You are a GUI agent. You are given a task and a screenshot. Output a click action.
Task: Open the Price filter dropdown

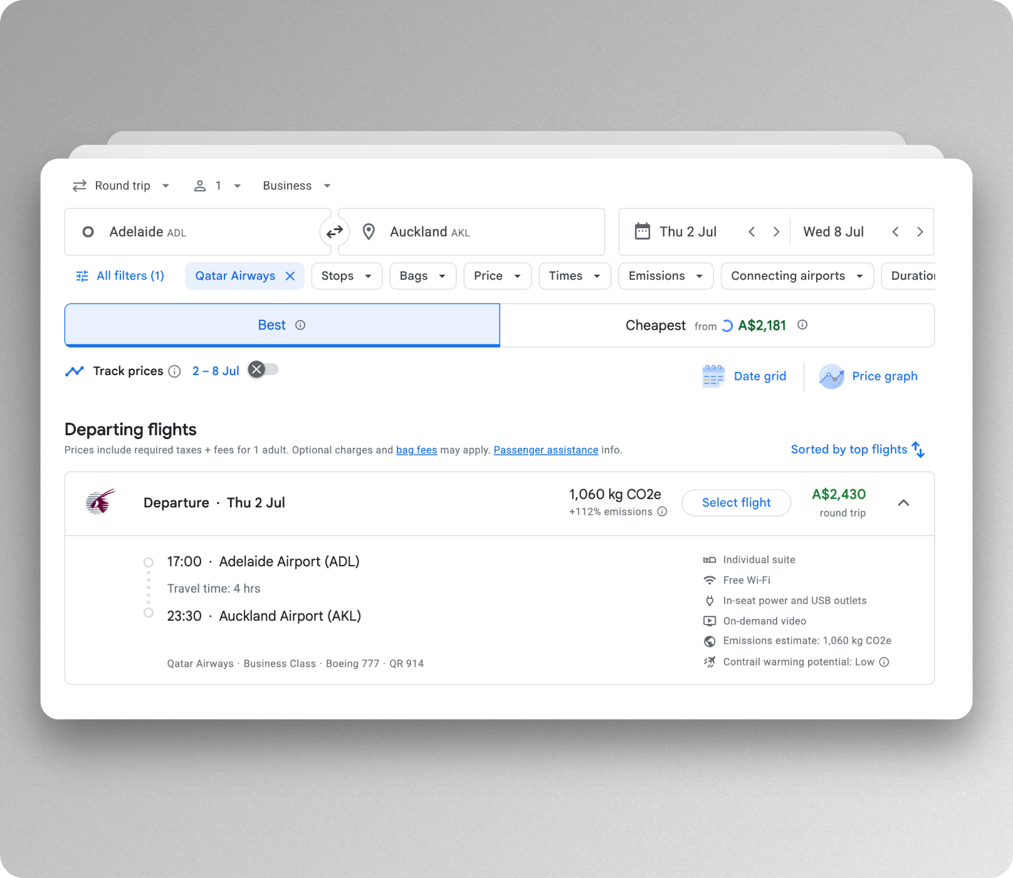point(498,276)
